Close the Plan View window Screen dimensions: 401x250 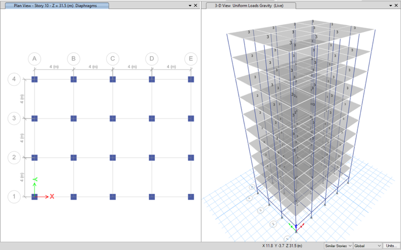pyautogui.click(x=195, y=6)
